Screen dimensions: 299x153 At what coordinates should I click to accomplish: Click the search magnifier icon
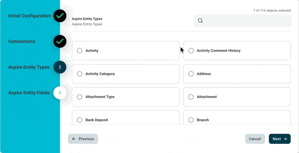point(200,21)
